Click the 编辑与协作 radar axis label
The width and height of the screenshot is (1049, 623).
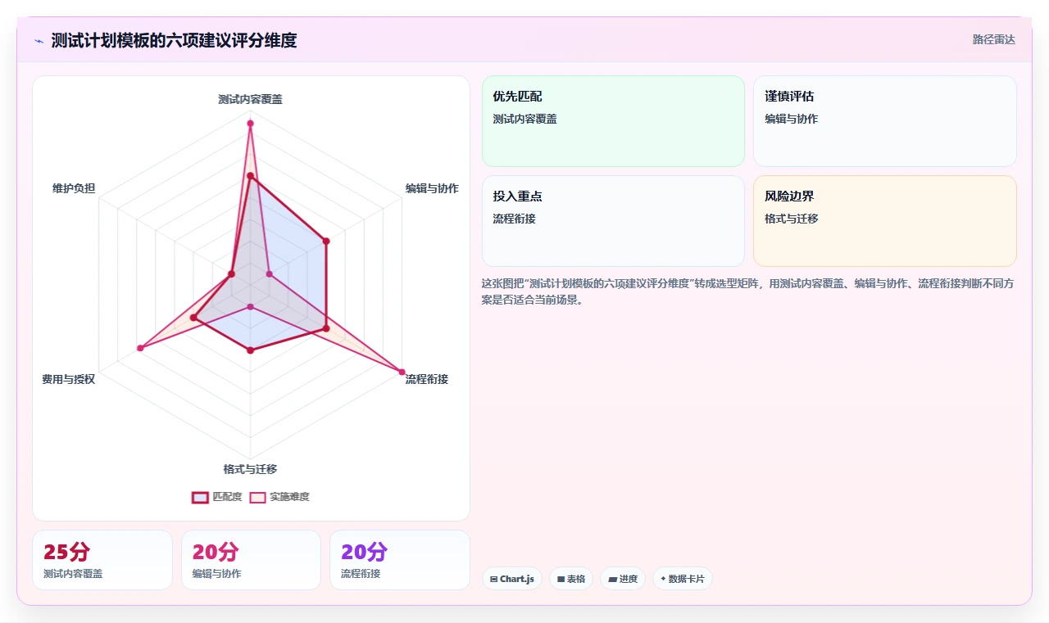pyautogui.click(x=432, y=188)
